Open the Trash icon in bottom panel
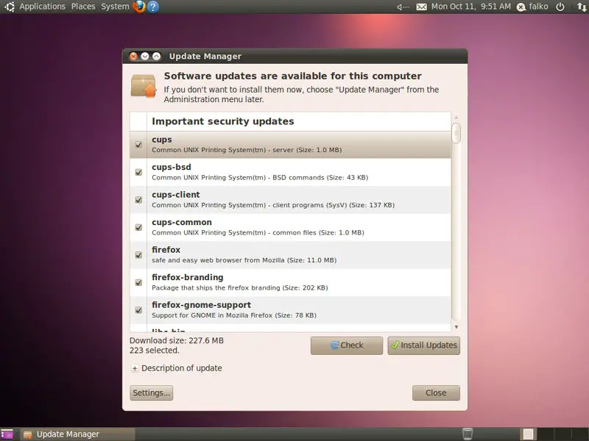 point(468,434)
